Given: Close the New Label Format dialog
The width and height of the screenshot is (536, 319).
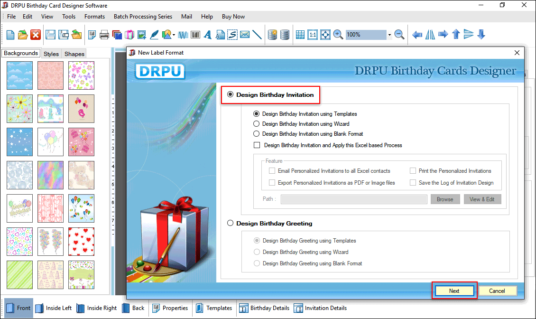Looking at the screenshot, I should (517, 53).
